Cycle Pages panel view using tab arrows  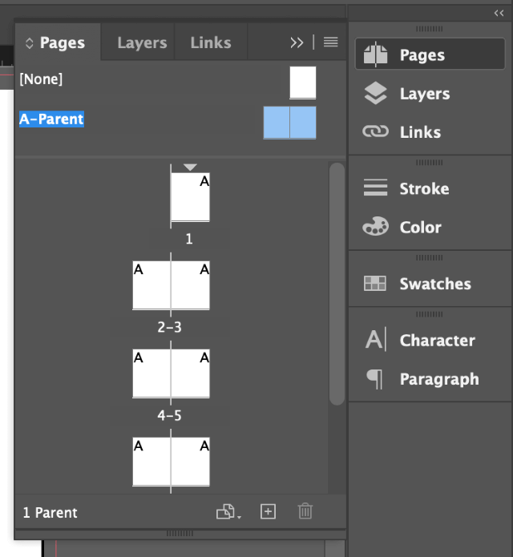(29, 43)
